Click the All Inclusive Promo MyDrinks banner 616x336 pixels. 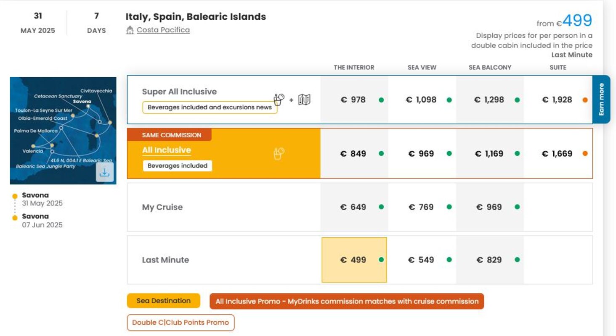coord(347,301)
